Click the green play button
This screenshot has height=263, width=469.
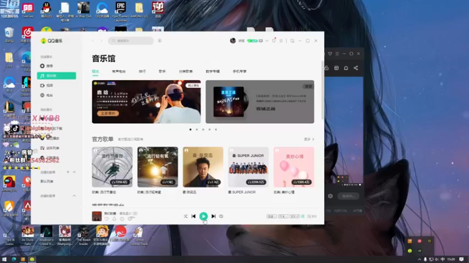[x=203, y=216]
